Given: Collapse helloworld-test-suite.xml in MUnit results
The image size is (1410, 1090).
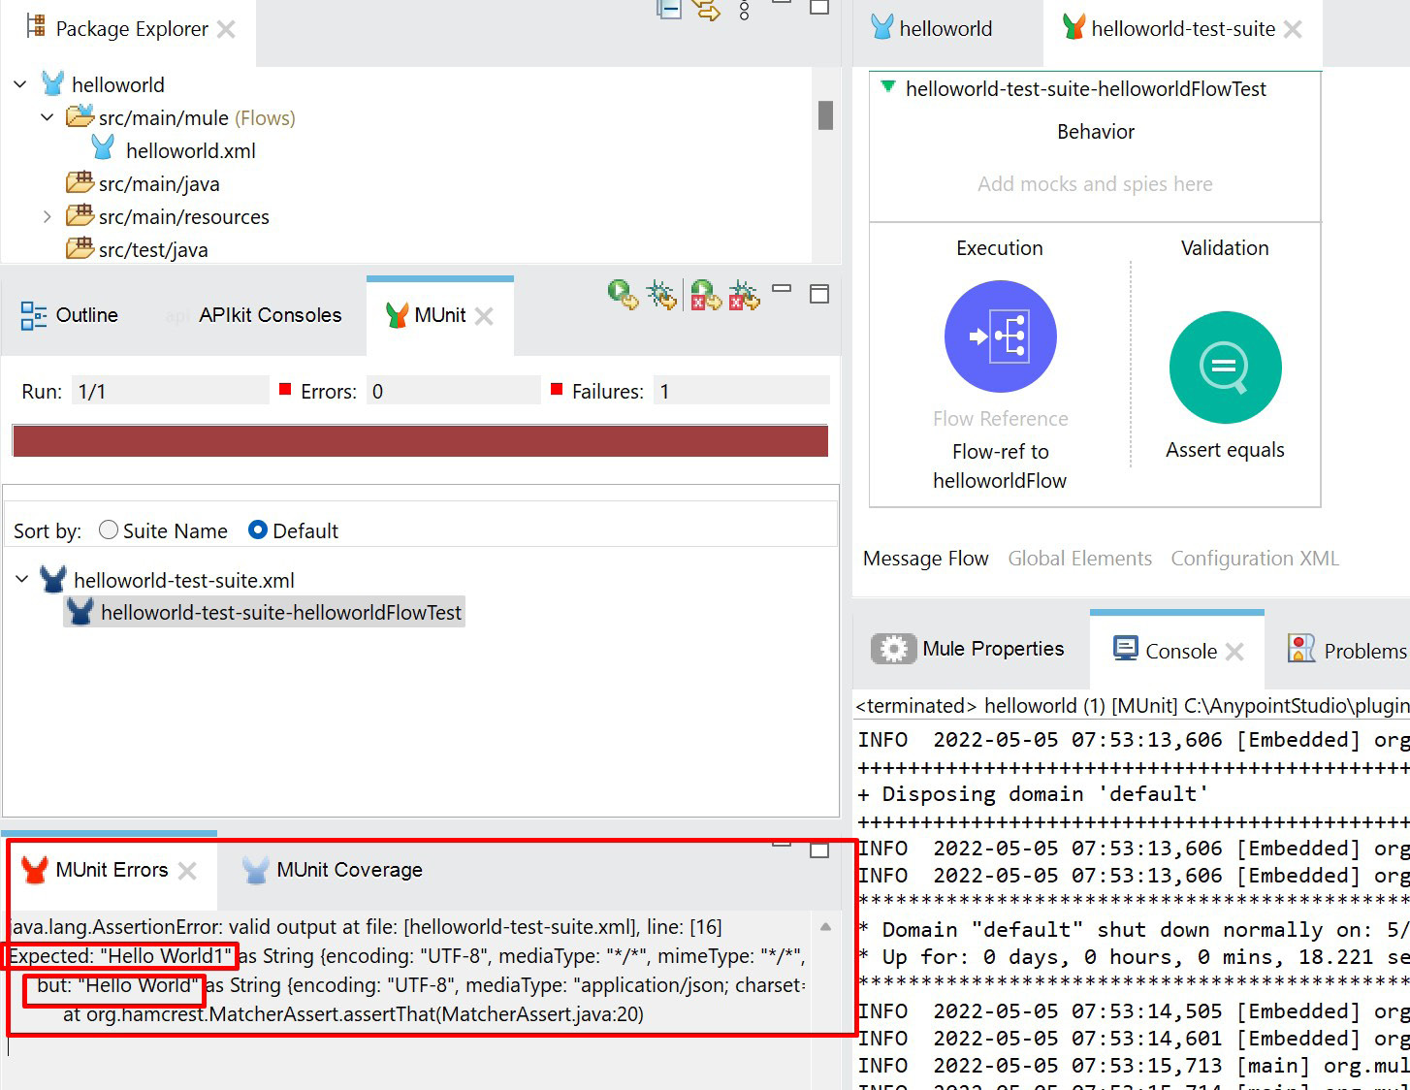Looking at the screenshot, I should pyautogui.click(x=22, y=579).
